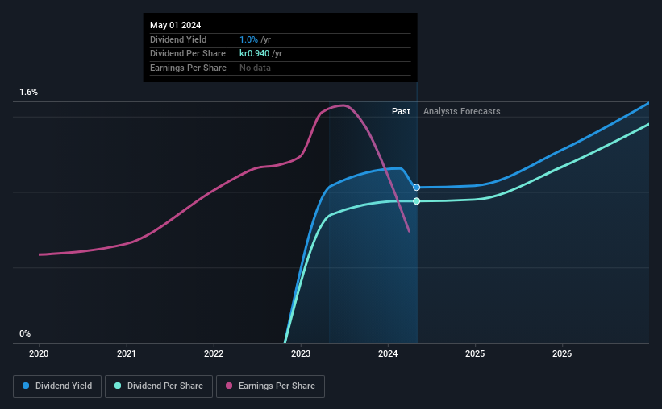Select the blue Dividend Yield data point marker
Screen dimensions: 662x409
point(416,188)
